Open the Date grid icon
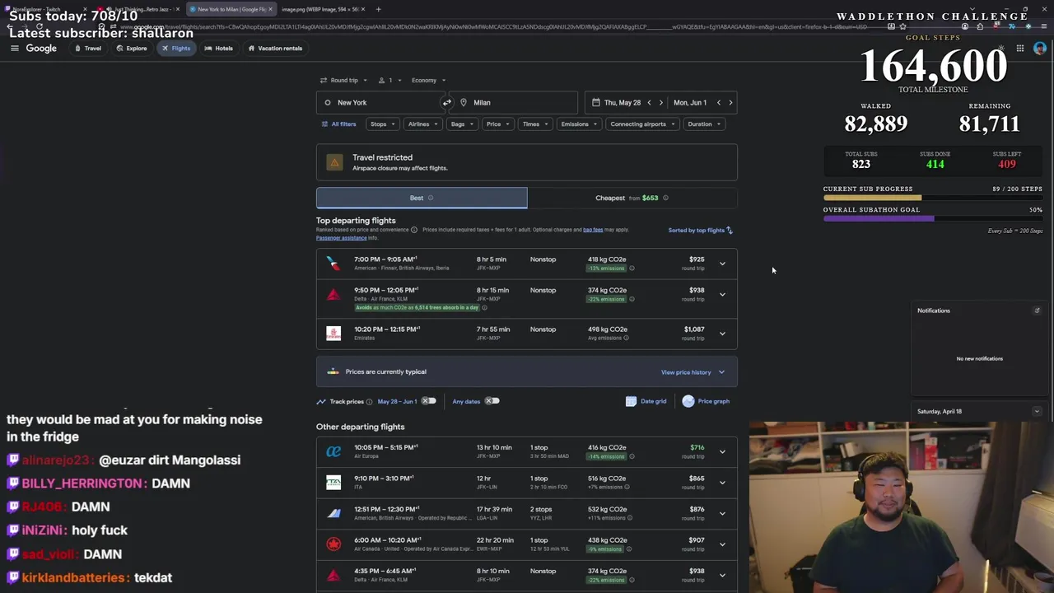This screenshot has width=1054, height=593. coord(631,401)
